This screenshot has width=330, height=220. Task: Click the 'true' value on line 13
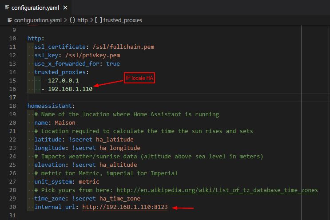point(113,64)
